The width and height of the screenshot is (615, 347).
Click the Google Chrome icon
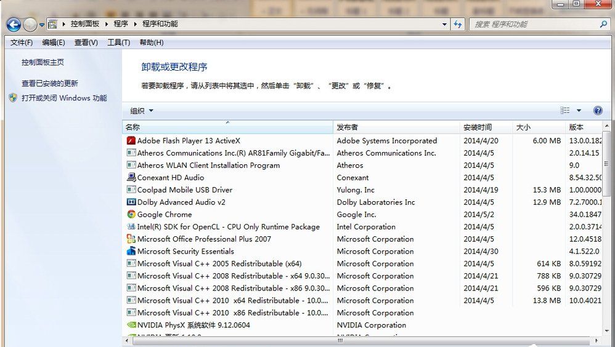pyautogui.click(x=131, y=214)
